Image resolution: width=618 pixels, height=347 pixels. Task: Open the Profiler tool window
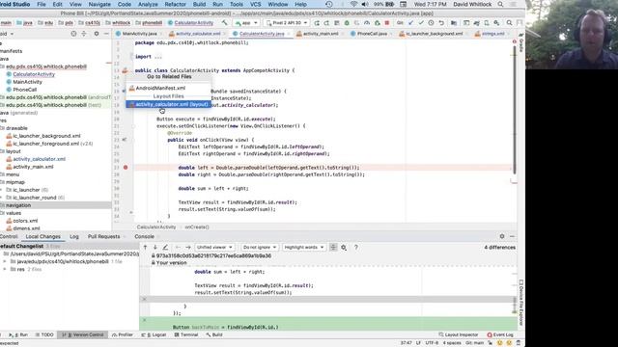pyautogui.click(x=123, y=334)
